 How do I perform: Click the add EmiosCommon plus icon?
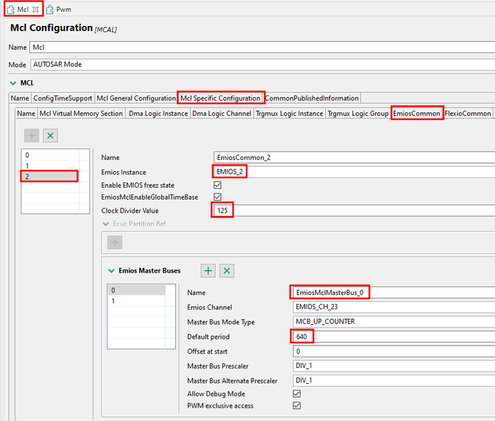click(32, 136)
